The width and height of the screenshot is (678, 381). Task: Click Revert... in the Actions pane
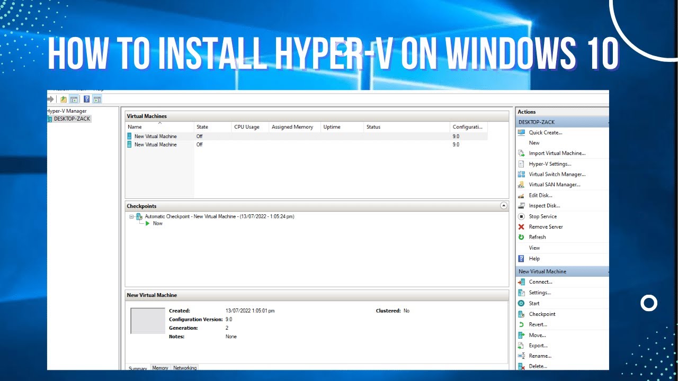538,324
